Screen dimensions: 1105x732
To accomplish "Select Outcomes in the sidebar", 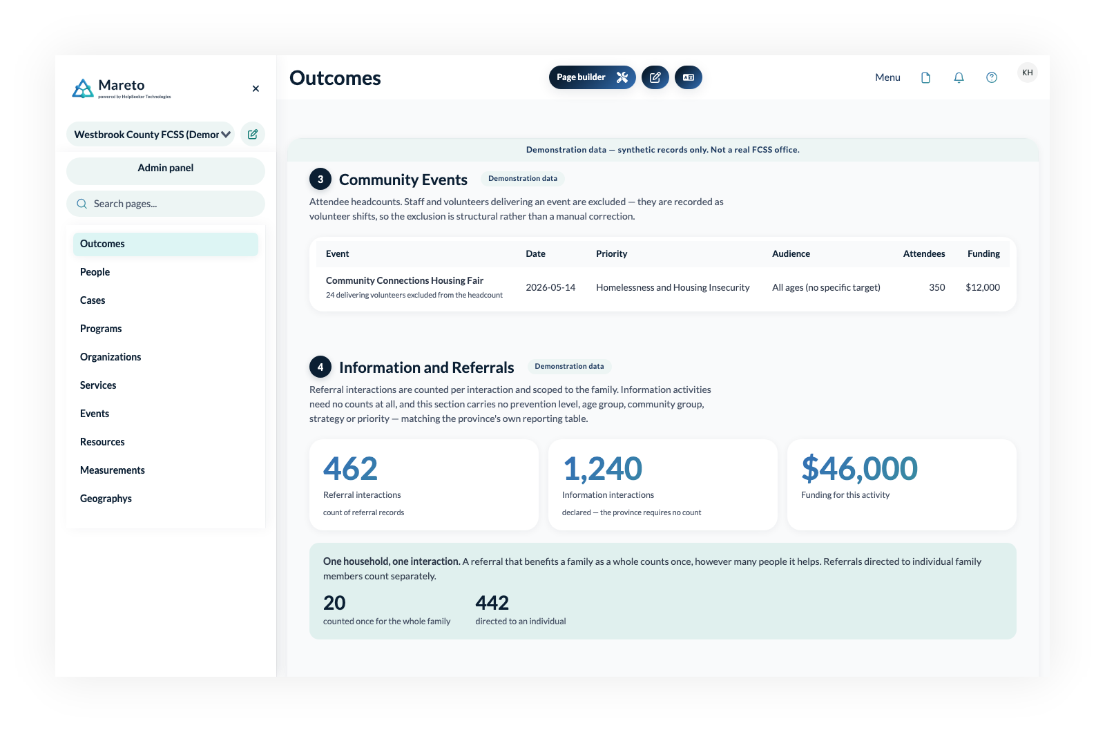I will (166, 244).
